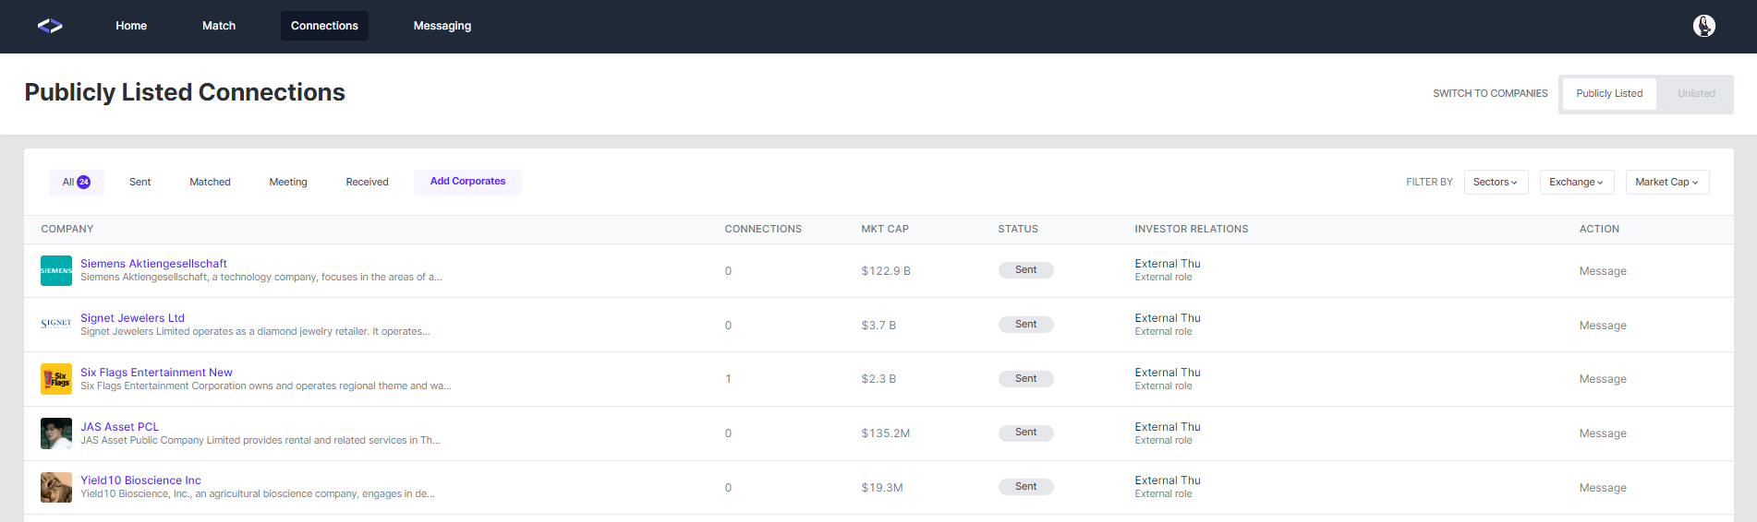Click the app logo in the top bar
Viewport: 1757px width, 522px height.
coord(50,26)
